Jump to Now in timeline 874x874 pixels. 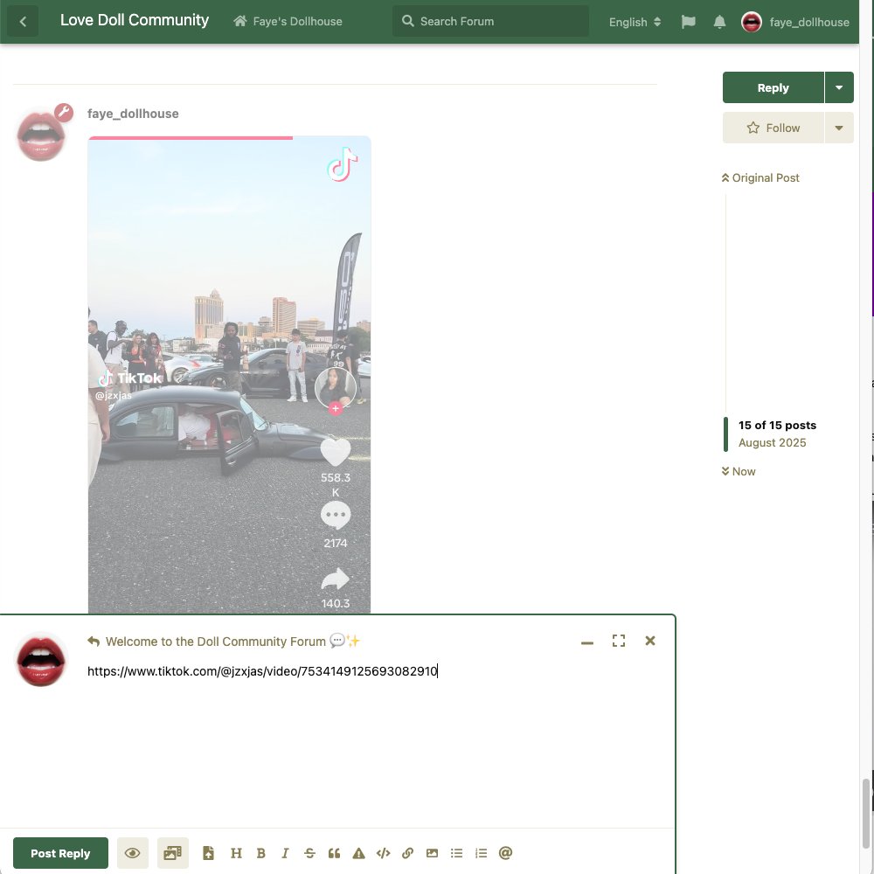pyautogui.click(x=739, y=472)
